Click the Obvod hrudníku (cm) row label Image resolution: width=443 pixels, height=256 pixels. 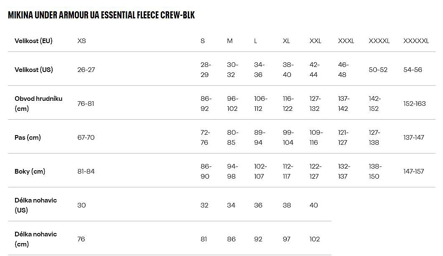[x=38, y=104]
